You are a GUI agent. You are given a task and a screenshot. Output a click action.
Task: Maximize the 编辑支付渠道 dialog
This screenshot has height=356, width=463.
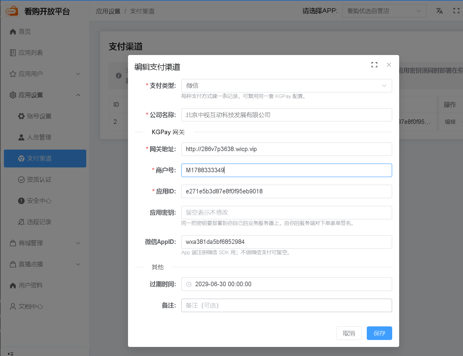(x=374, y=65)
